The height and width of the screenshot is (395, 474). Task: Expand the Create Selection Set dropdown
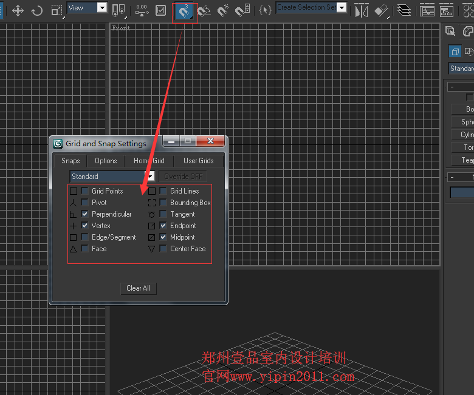tap(342, 8)
